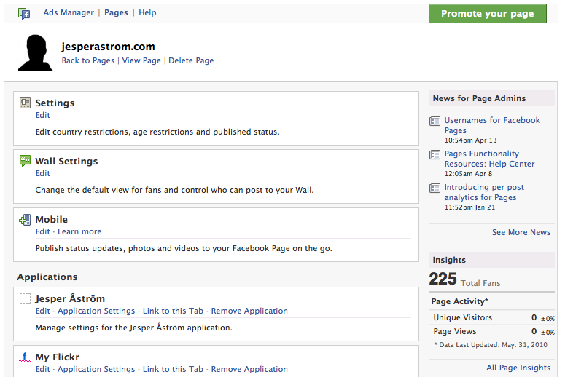Click the 11:52pm Jan 21 timestamp
Image resolution: width=565 pixels, height=377 pixels.
[x=469, y=207]
